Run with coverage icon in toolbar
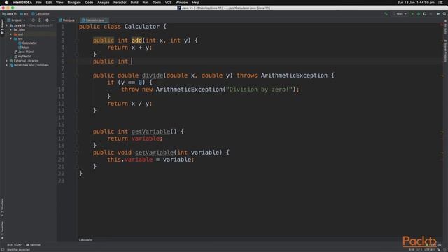The height and width of the screenshot is (252, 448). tap(425, 14)
